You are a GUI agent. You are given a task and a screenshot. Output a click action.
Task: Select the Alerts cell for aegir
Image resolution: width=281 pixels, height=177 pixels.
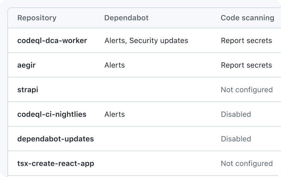click(x=115, y=65)
